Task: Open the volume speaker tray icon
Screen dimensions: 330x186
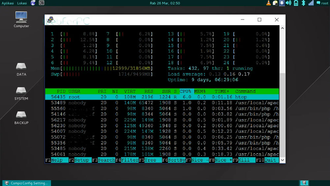Action: point(288,3)
